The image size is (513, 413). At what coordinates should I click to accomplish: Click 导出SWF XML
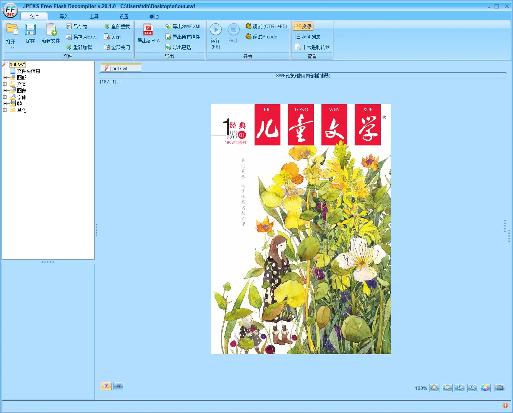point(183,27)
